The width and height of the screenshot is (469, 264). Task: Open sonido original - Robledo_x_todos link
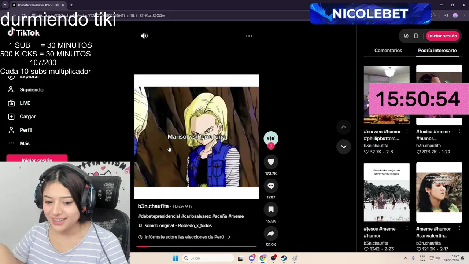pos(178,225)
